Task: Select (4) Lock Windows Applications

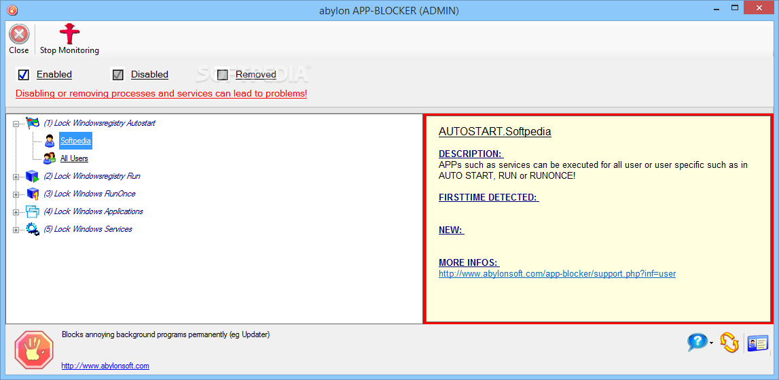Action: coord(94,211)
